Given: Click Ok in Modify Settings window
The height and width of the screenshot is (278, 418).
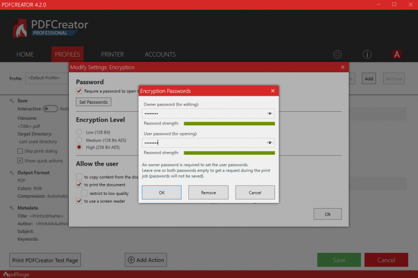Looking at the screenshot, I should click(x=328, y=214).
